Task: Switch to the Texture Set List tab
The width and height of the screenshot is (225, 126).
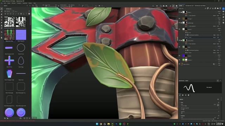Action: (190, 6)
